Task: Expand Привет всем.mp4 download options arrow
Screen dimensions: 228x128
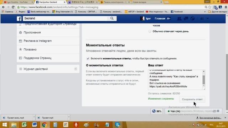Action: pyautogui.click(x=34, y=117)
